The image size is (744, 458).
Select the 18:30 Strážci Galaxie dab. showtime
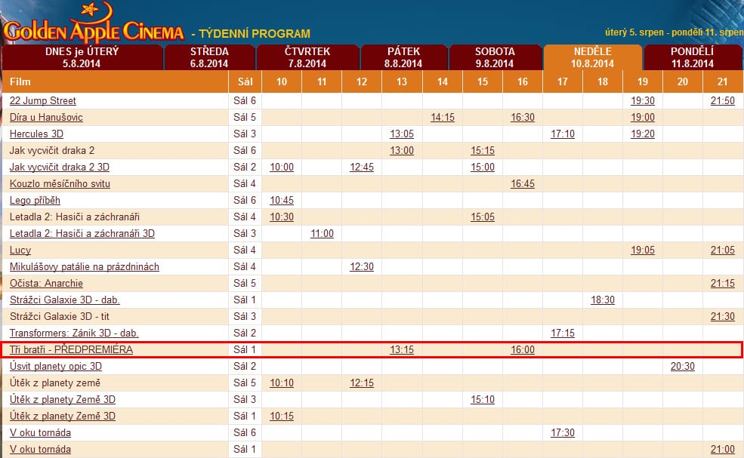tap(603, 300)
